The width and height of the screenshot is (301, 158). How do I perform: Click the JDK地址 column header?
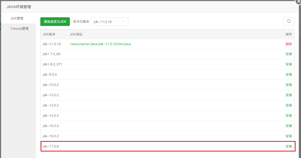point(76,34)
